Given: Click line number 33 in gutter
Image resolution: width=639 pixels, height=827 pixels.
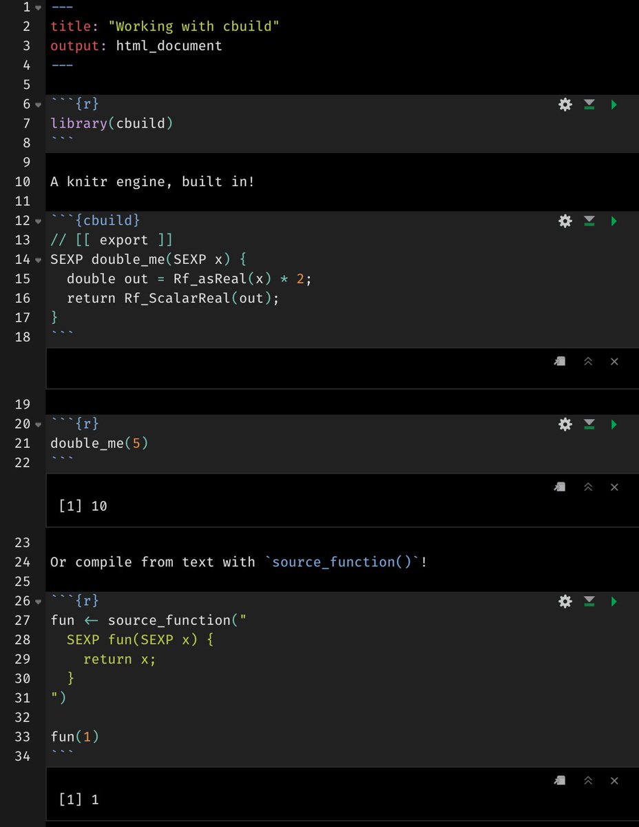Looking at the screenshot, I should pos(22,737).
